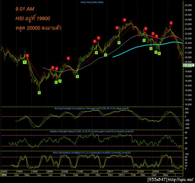Click the 03/08 date label
This screenshot has height=183, width=195.
[65, 172]
